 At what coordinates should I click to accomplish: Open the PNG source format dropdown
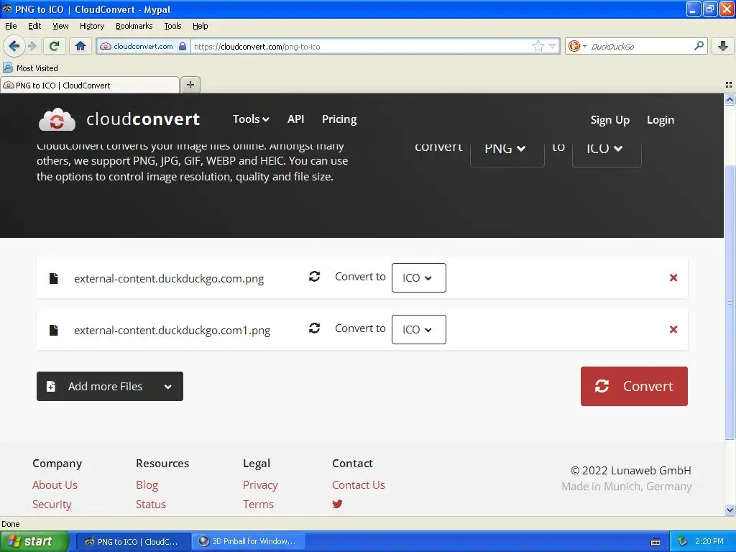coord(507,150)
